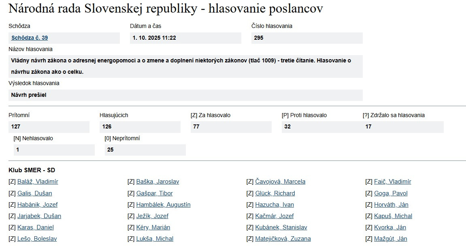
Task: Click Gašpar, Tibor name link
Action: (154, 193)
